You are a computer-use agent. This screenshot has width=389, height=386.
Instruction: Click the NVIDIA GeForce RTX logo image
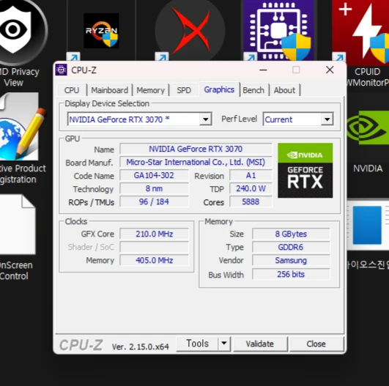point(305,171)
